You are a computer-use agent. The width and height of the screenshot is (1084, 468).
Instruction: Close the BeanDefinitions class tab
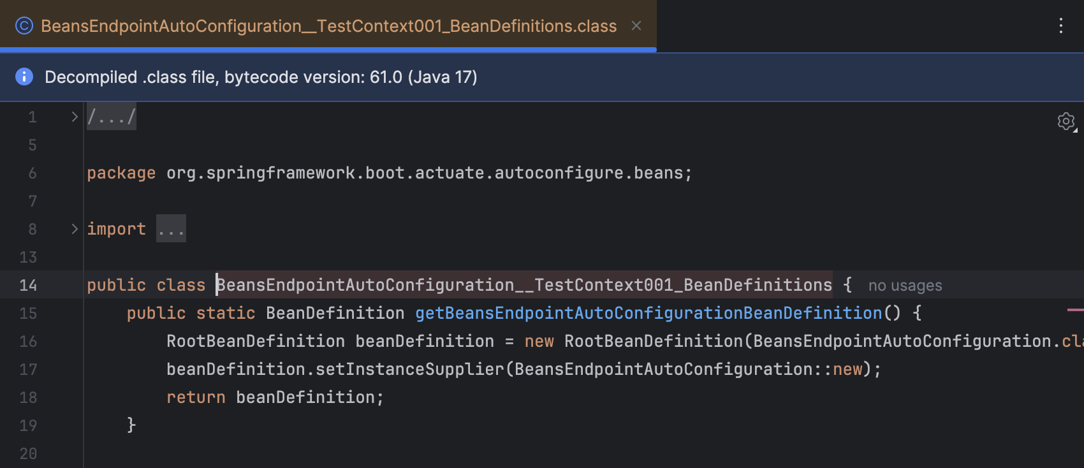point(636,26)
